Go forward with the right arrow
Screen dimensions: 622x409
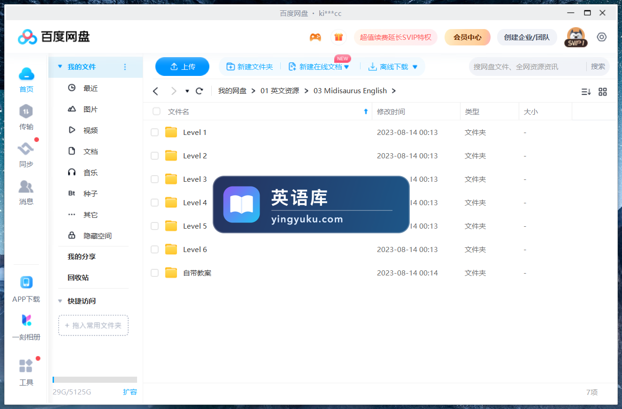174,91
